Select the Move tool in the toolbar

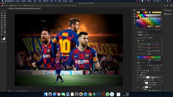(2, 11)
